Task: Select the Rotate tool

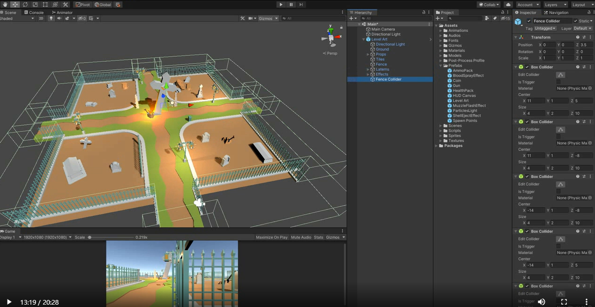Action: 25,5
